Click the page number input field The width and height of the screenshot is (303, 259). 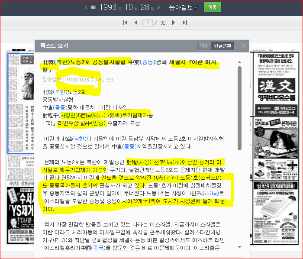point(148,23)
